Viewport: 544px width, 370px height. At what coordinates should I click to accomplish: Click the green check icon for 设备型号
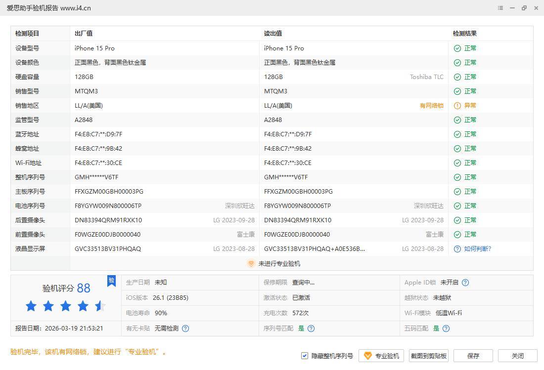[457, 48]
